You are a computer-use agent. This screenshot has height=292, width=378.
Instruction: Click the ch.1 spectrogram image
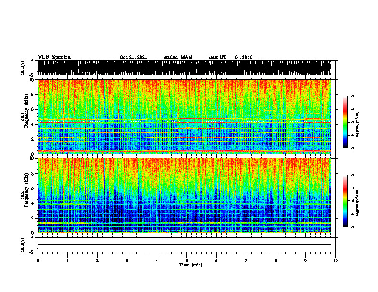coord(184,116)
